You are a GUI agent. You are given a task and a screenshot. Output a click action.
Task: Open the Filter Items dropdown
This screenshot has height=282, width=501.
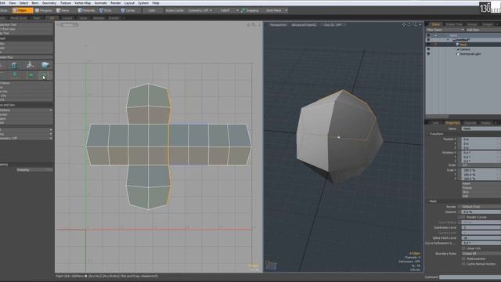tap(445, 30)
